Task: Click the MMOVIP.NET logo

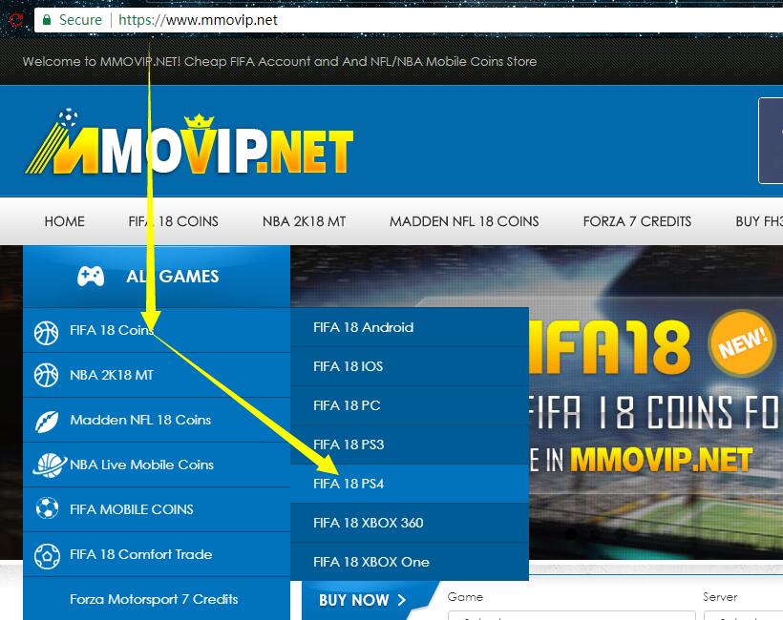Action: coord(190,142)
